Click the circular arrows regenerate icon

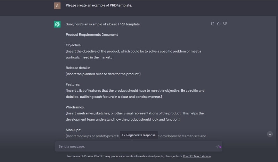(x=123, y=135)
